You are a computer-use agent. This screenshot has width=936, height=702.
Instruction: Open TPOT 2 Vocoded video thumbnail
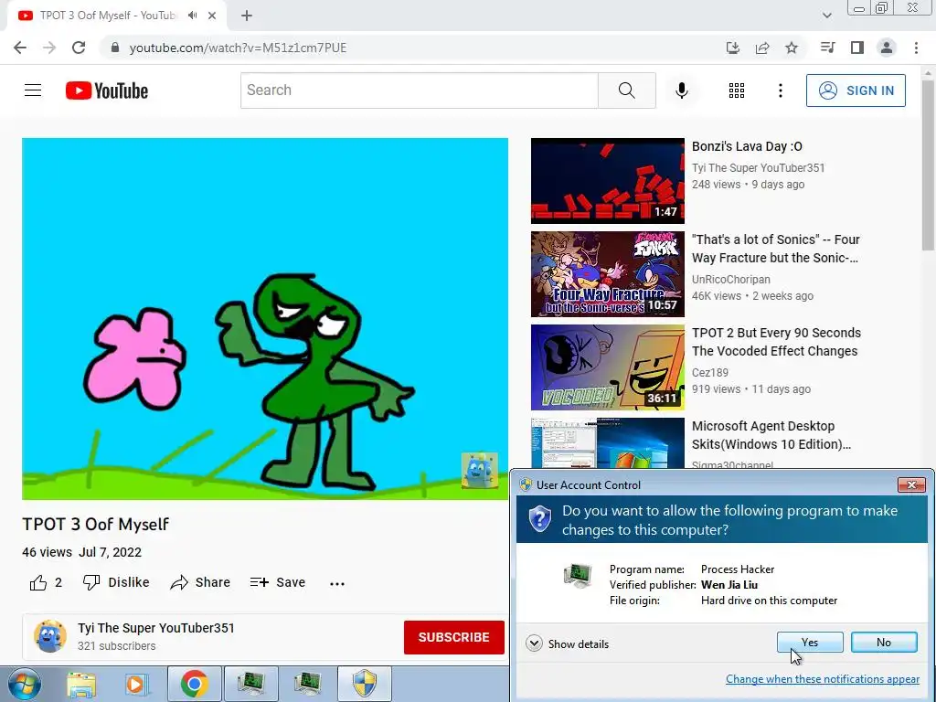[x=608, y=367]
